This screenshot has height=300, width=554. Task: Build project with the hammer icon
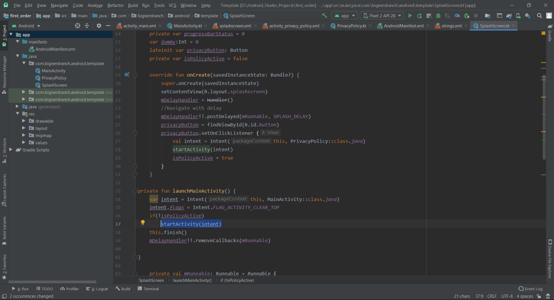click(x=325, y=16)
